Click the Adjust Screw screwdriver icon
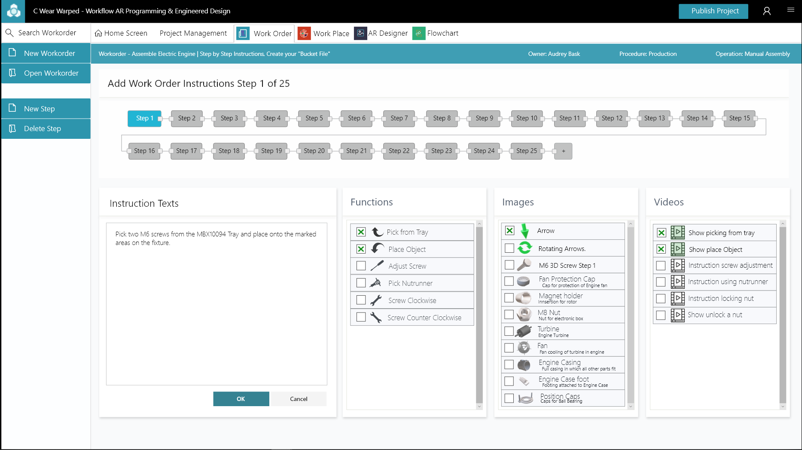 pyautogui.click(x=377, y=266)
